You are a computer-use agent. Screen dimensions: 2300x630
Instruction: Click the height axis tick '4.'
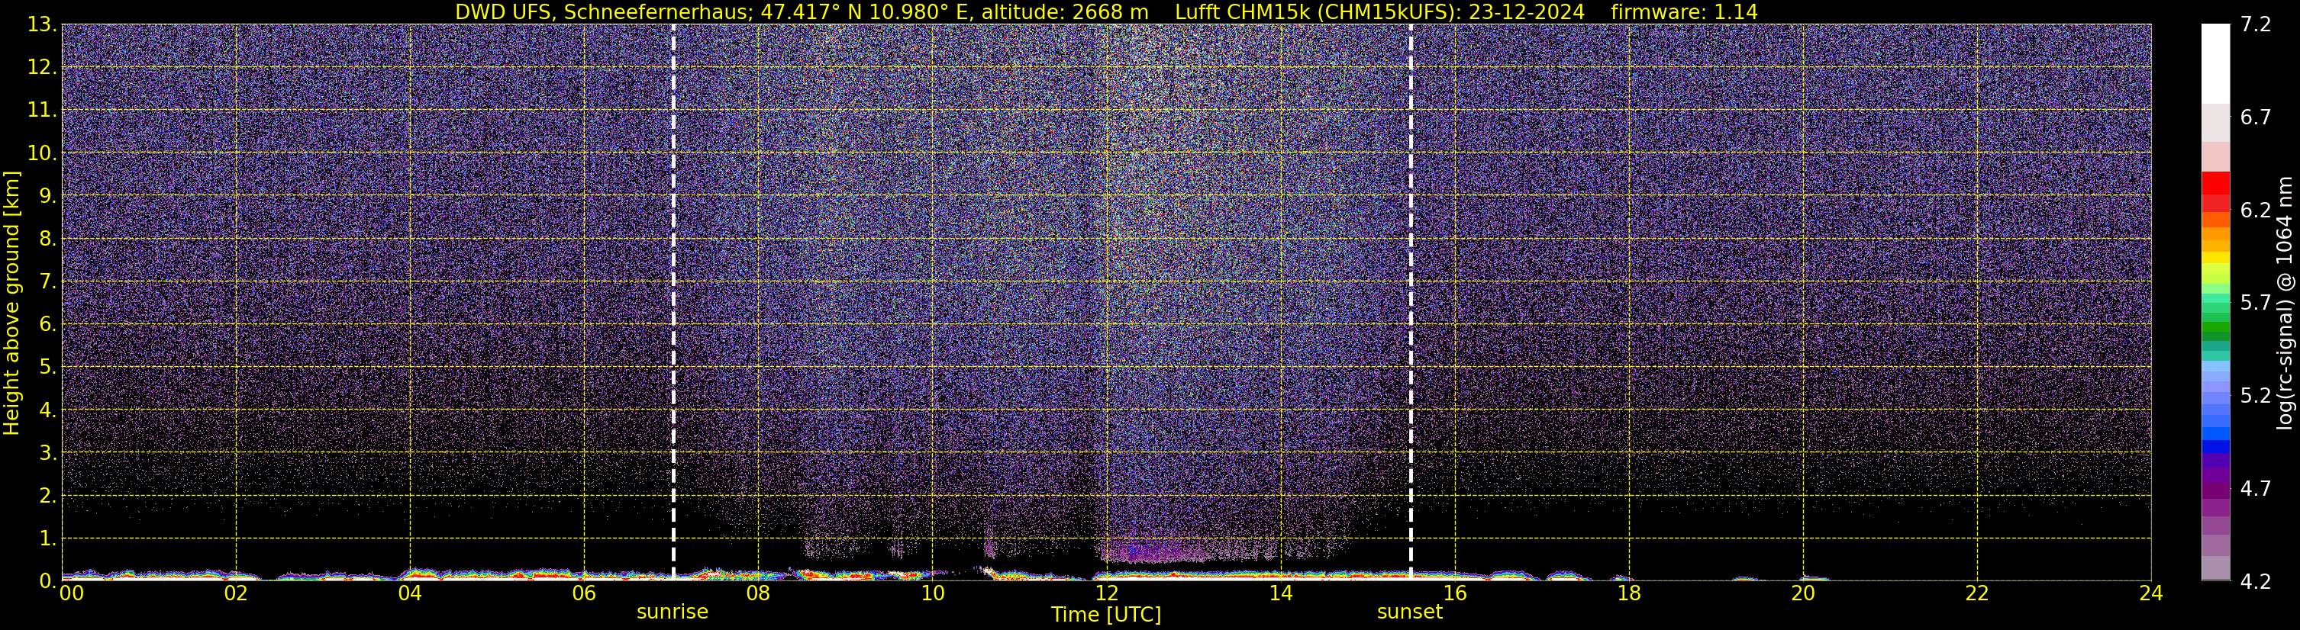point(47,410)
